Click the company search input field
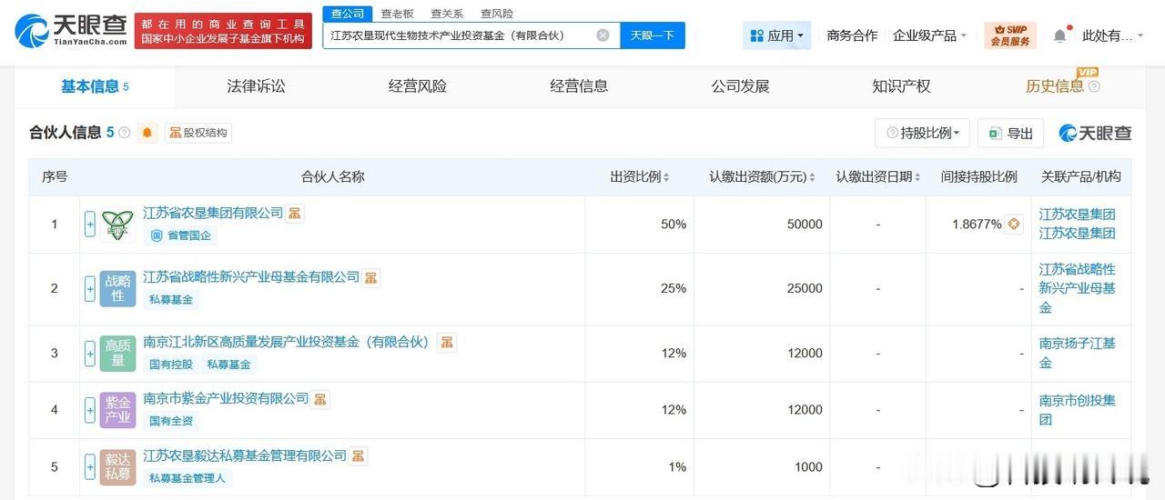Screen dimensions: 1165x500 (460, 35)
